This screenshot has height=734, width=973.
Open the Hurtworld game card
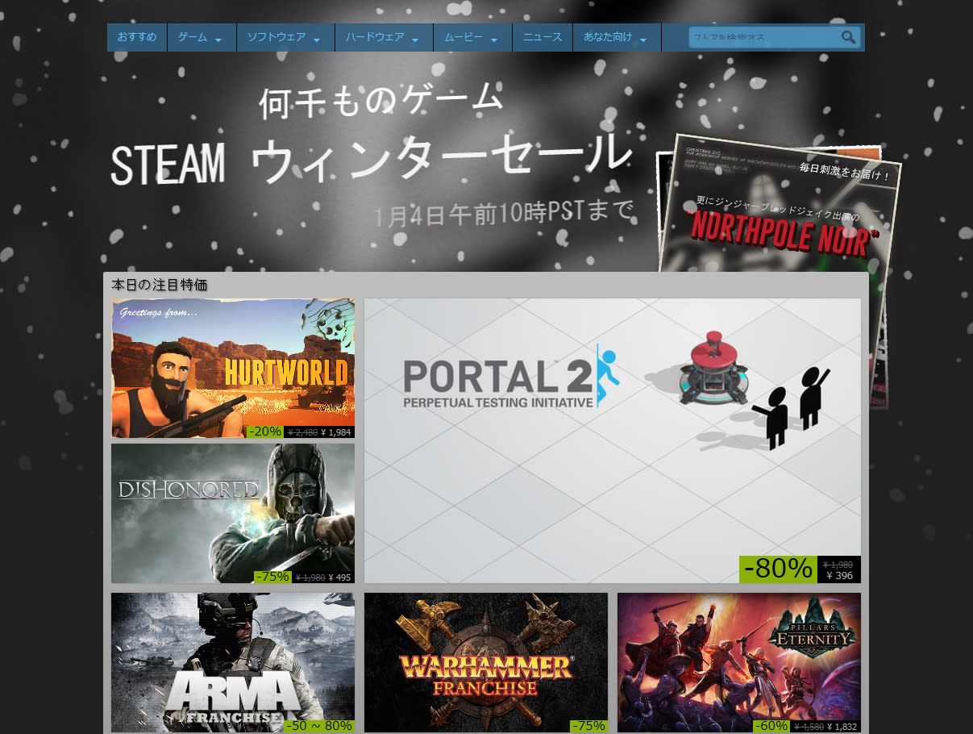pyautogui.click(x=233, y=369)
